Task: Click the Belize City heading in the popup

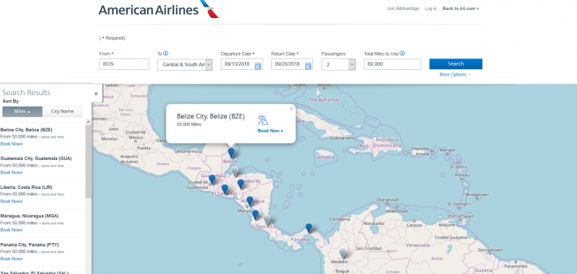Action: 211,117
